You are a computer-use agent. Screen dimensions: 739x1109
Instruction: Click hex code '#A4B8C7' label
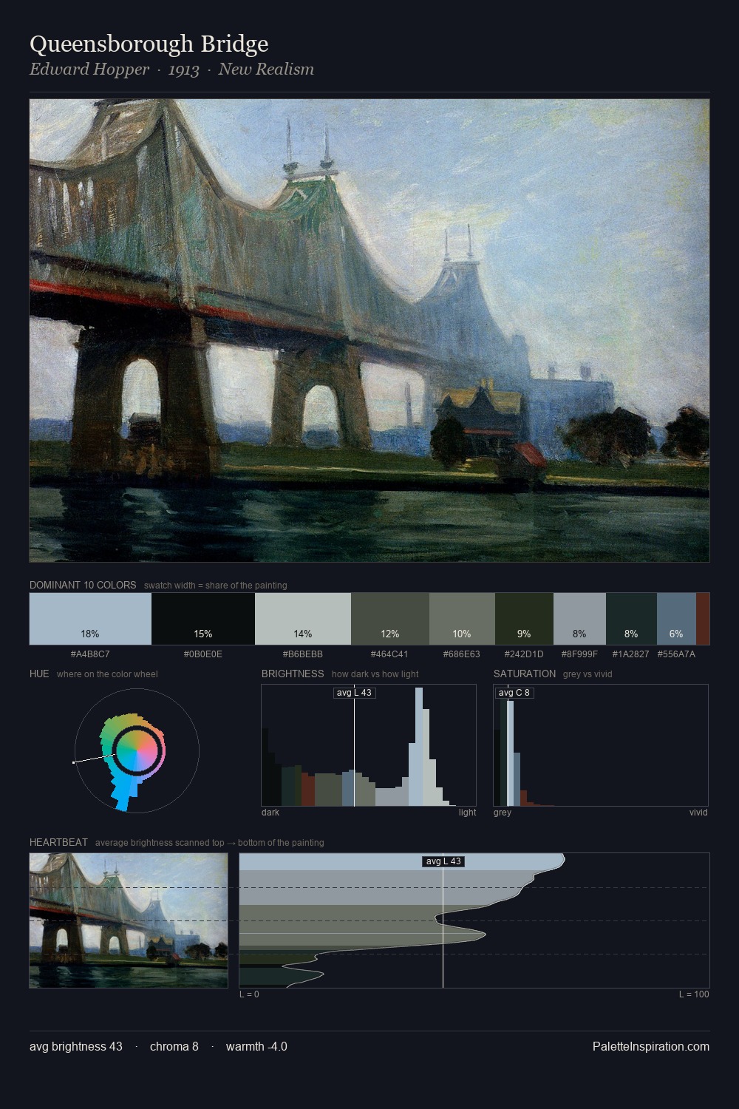tap(90, 654)
